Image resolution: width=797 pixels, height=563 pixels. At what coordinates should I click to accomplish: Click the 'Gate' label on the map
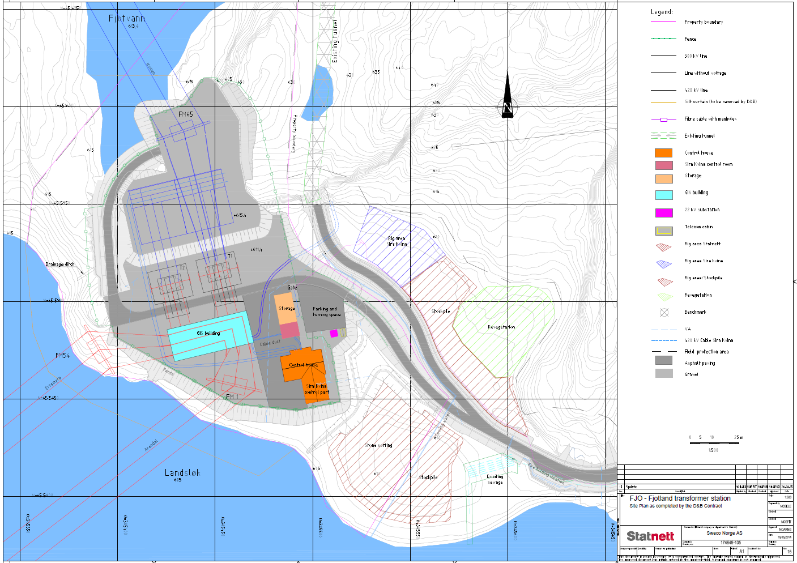pyautogui.click(x=292, y=288)
